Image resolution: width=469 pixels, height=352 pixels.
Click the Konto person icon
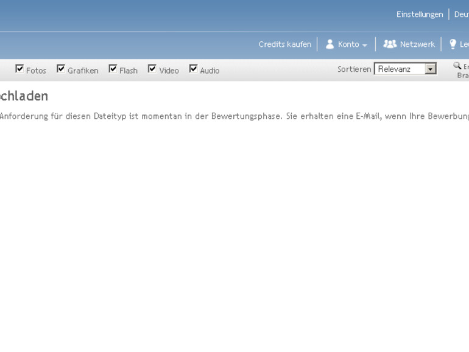click(330, 44)
